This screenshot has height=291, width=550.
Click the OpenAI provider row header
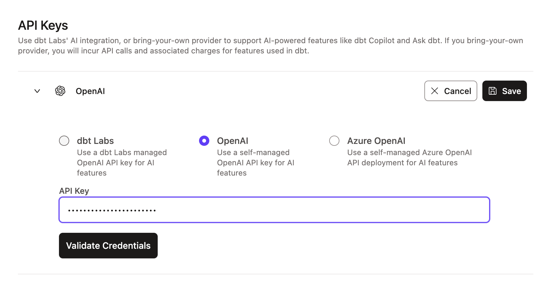point(90,91)
